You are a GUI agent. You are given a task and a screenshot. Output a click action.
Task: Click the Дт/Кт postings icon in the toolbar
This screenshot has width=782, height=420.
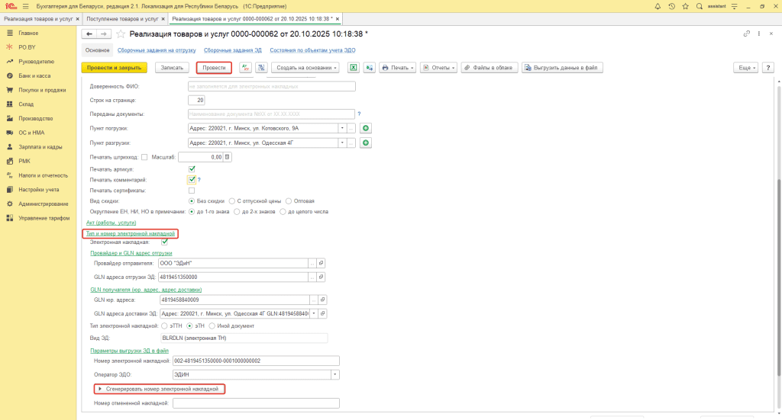pos(246,67)
